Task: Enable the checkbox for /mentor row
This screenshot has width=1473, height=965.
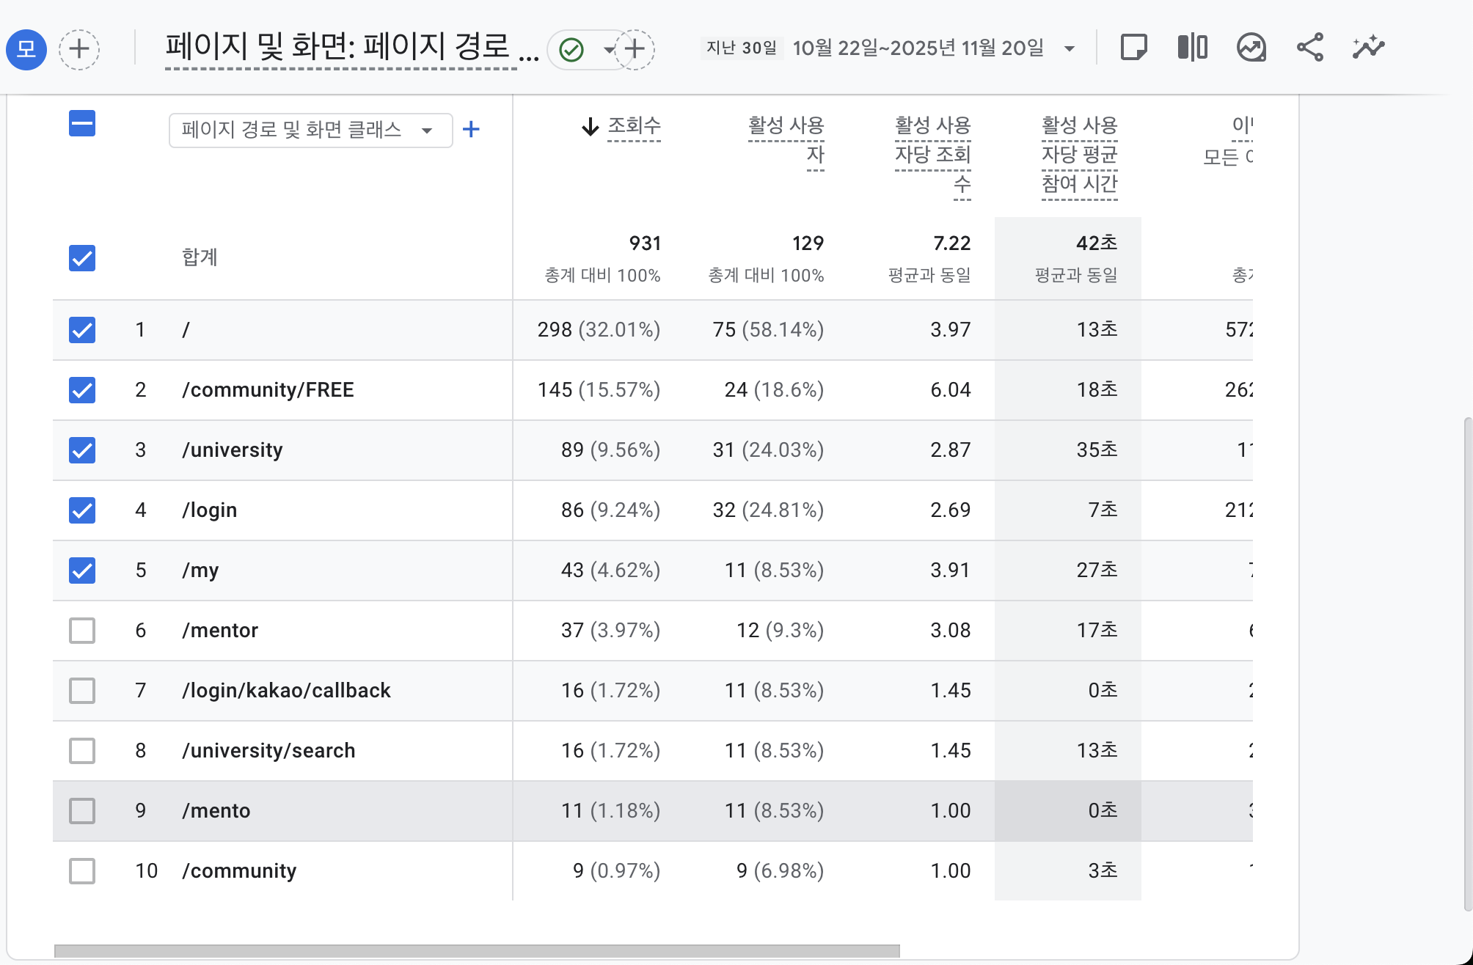Action: tap(81, 630)
